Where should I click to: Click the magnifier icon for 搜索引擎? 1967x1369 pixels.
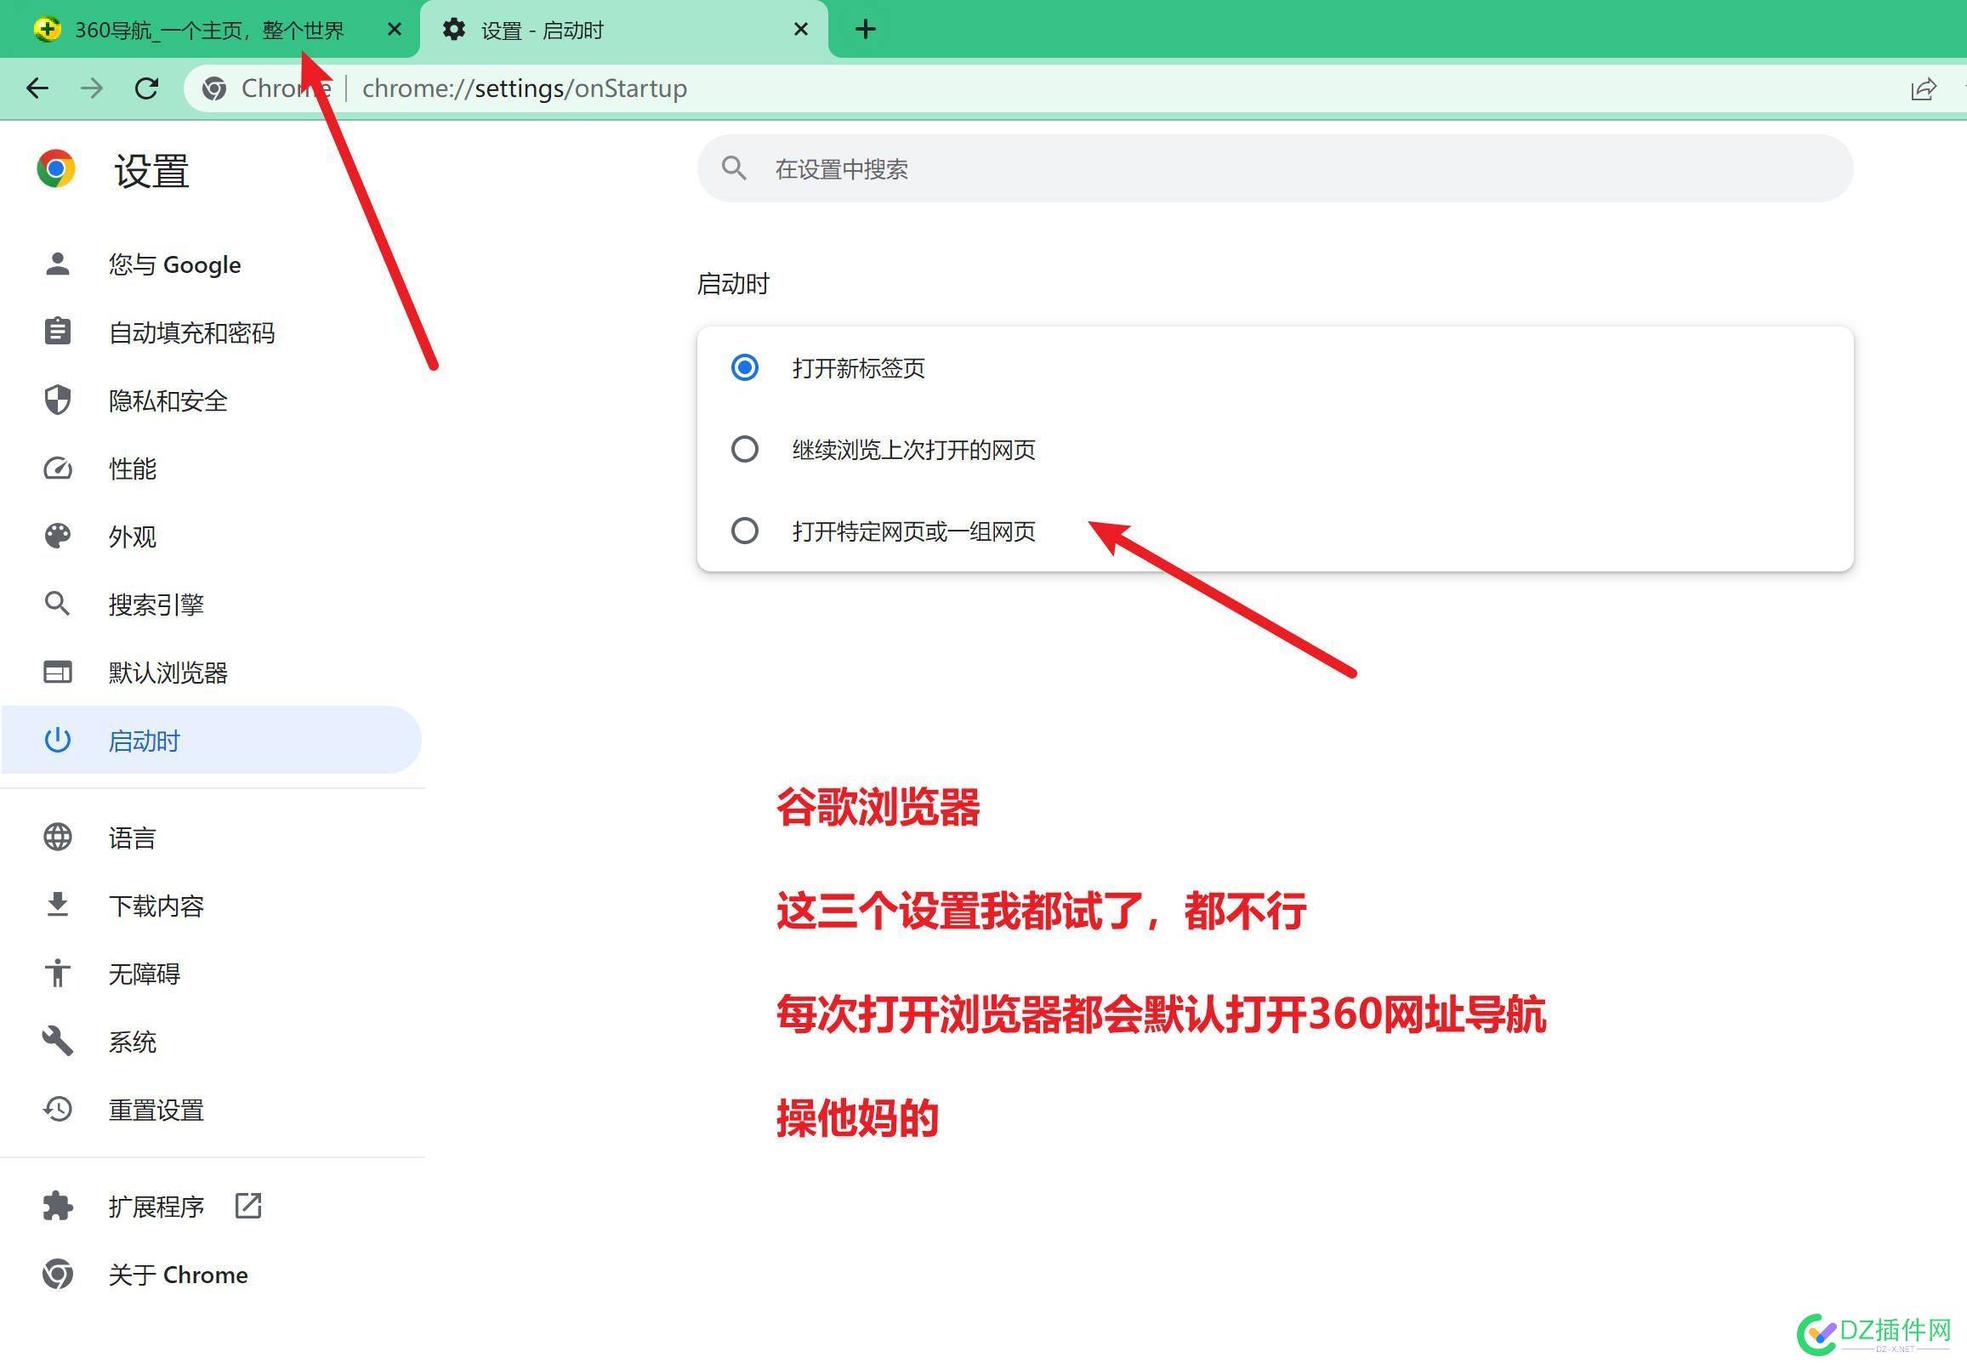(x=57, y=604)
